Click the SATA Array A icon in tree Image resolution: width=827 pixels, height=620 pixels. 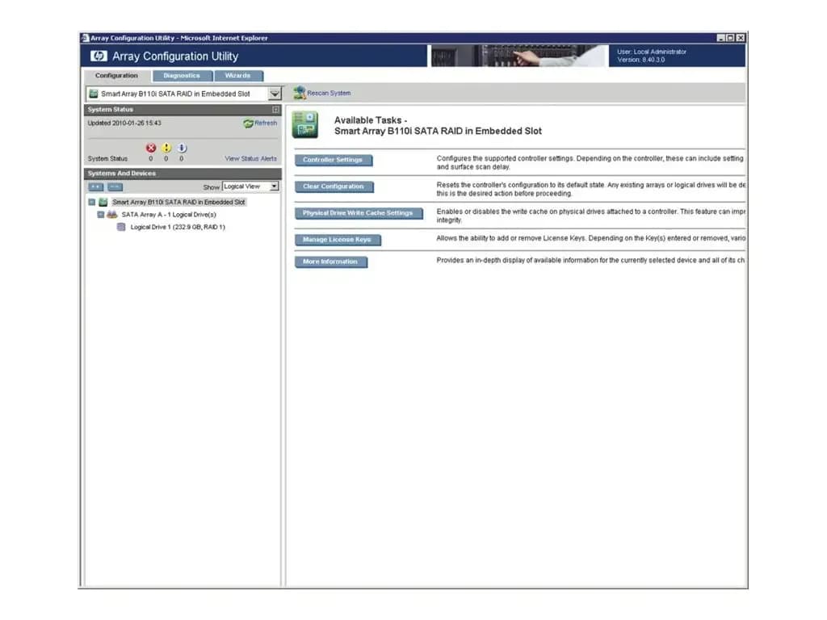click(x=111, y=215)
